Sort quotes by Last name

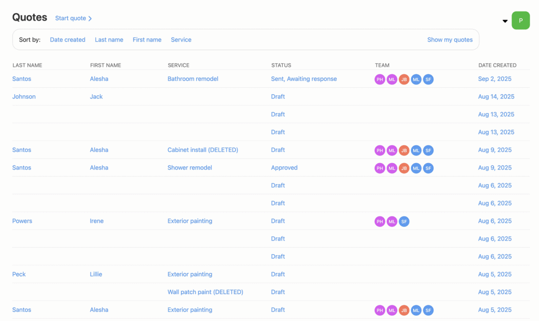pos(109,40)
